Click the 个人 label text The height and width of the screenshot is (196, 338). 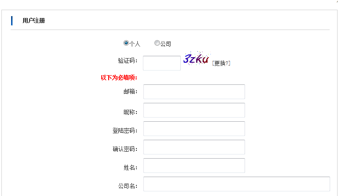point(135,44)
